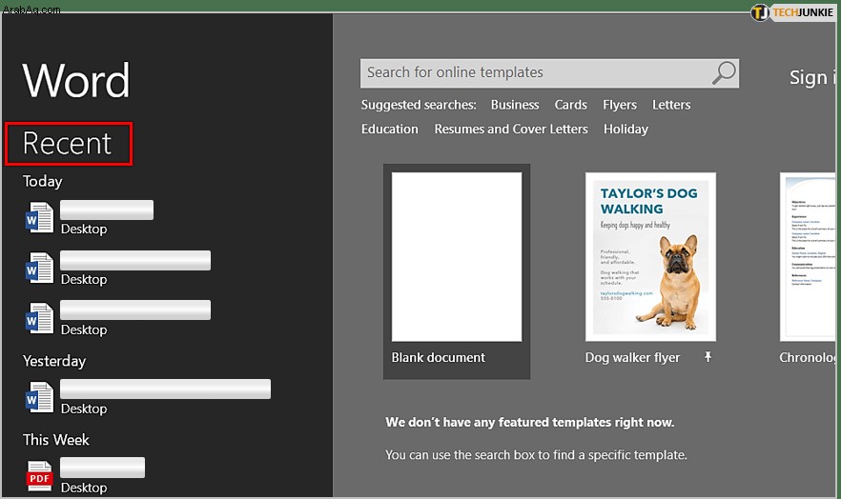
Task: Click the magnifier search icon
Action: [x=724, y=72]
